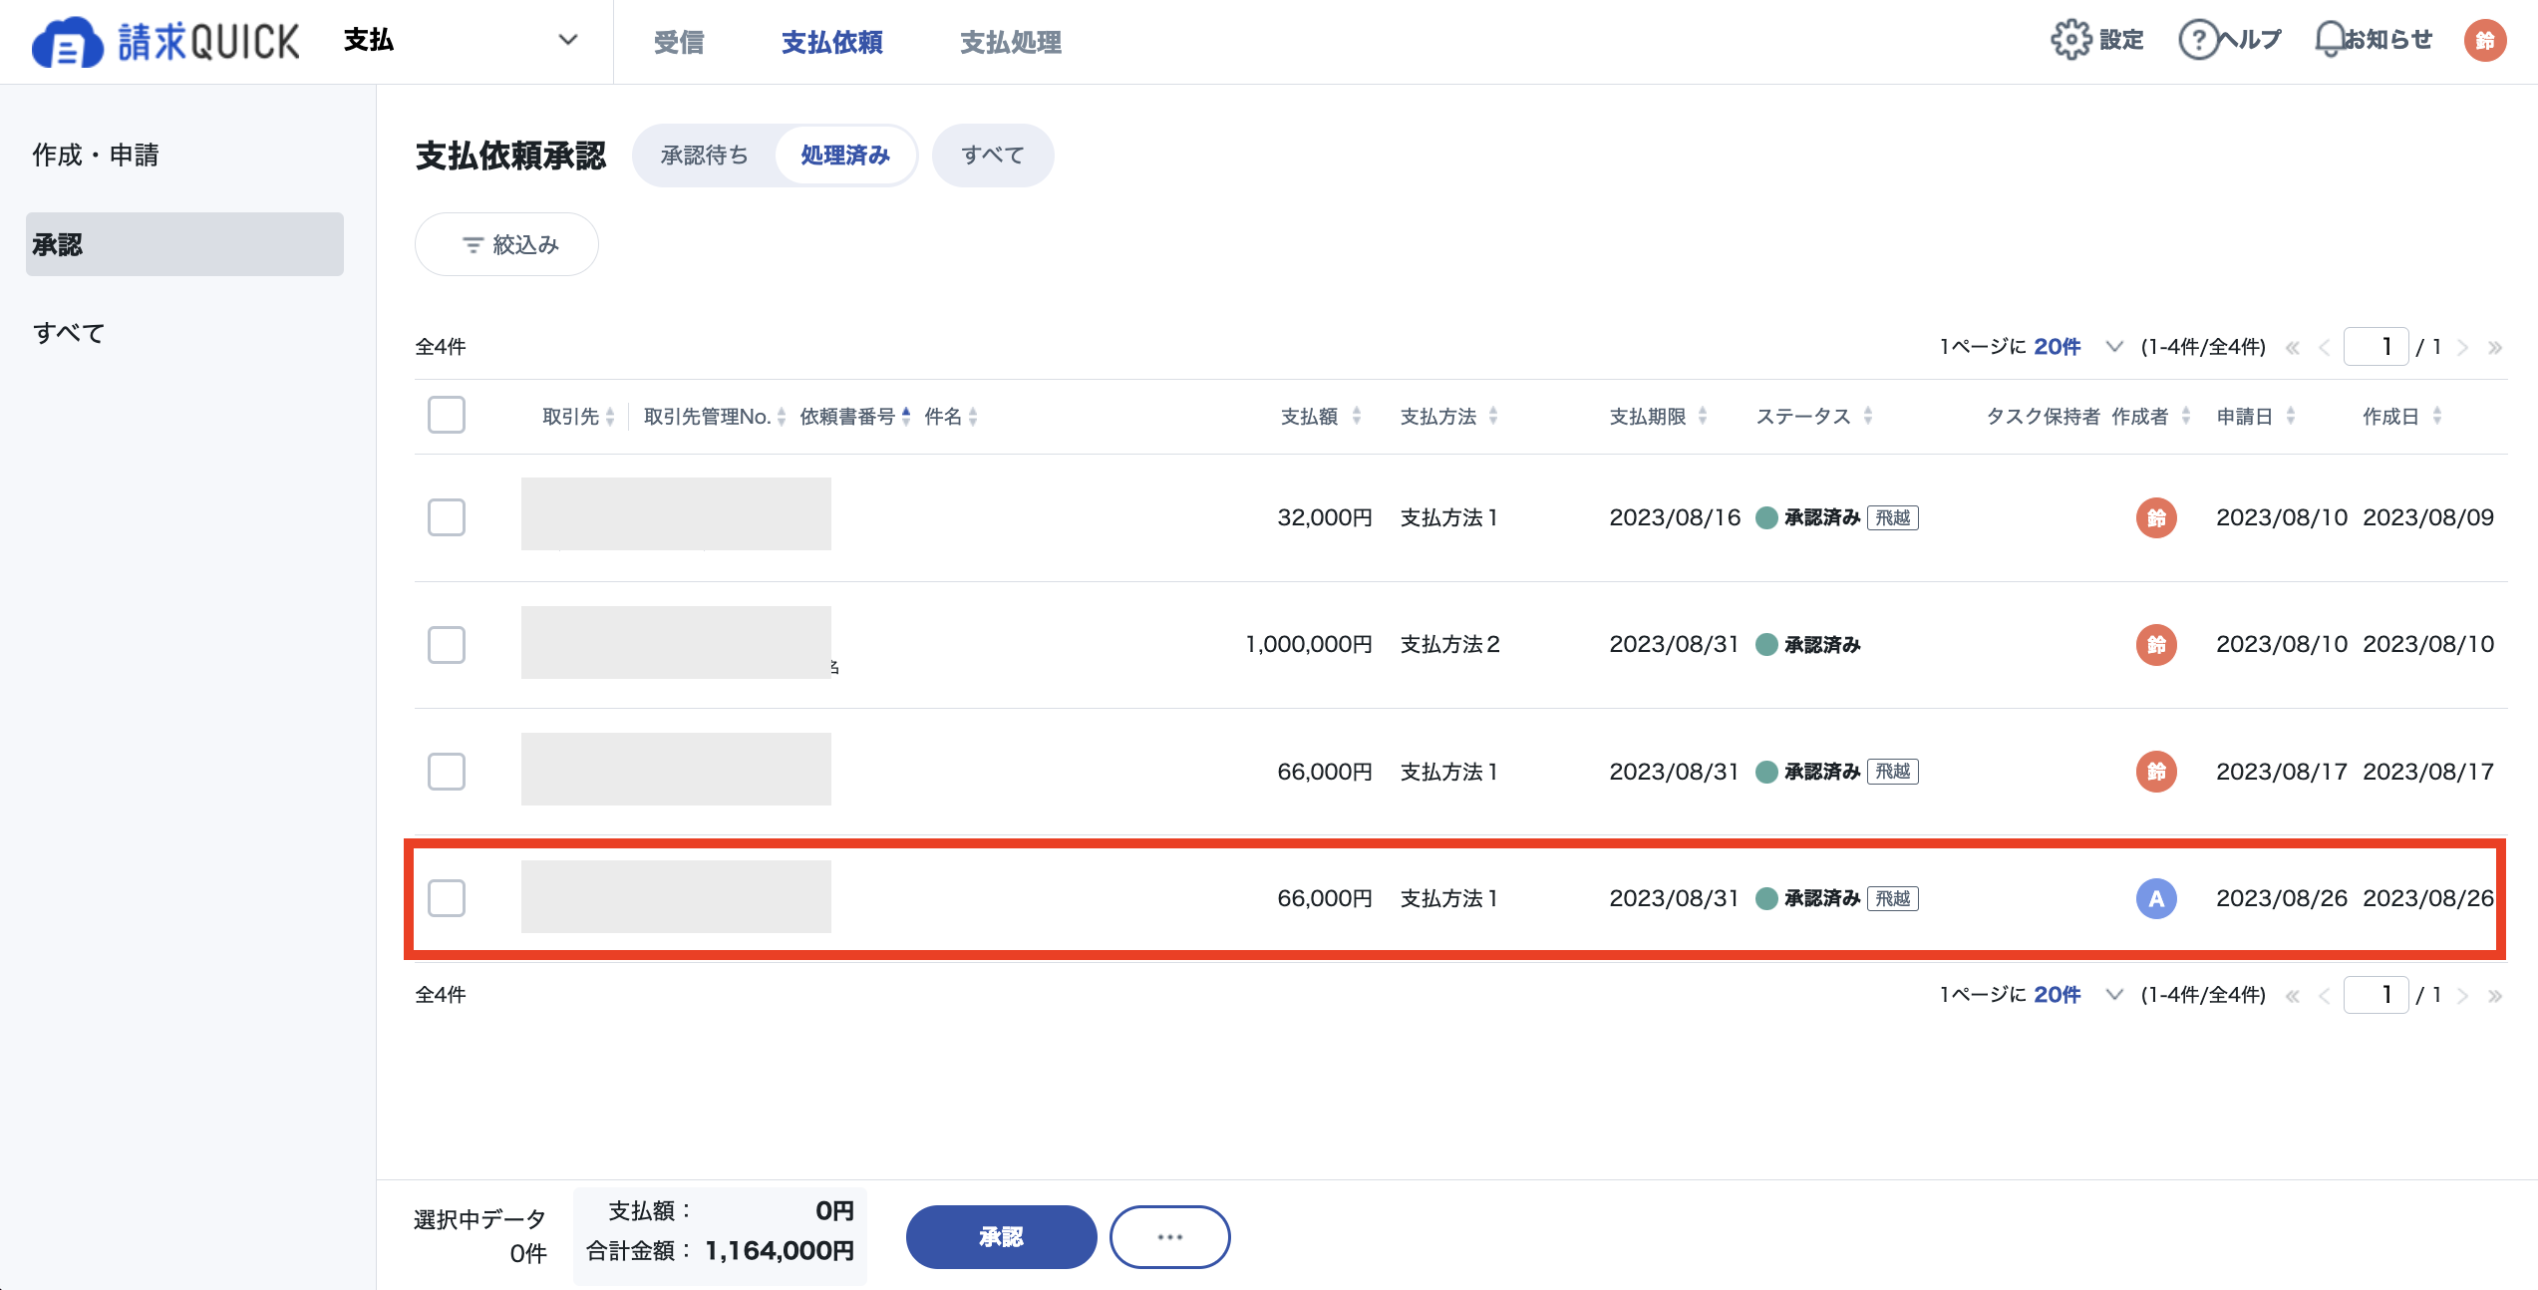Open the 設定 gear icon
The width and height of the screenshot is (2538, 1290).
tap(2070, 40)
